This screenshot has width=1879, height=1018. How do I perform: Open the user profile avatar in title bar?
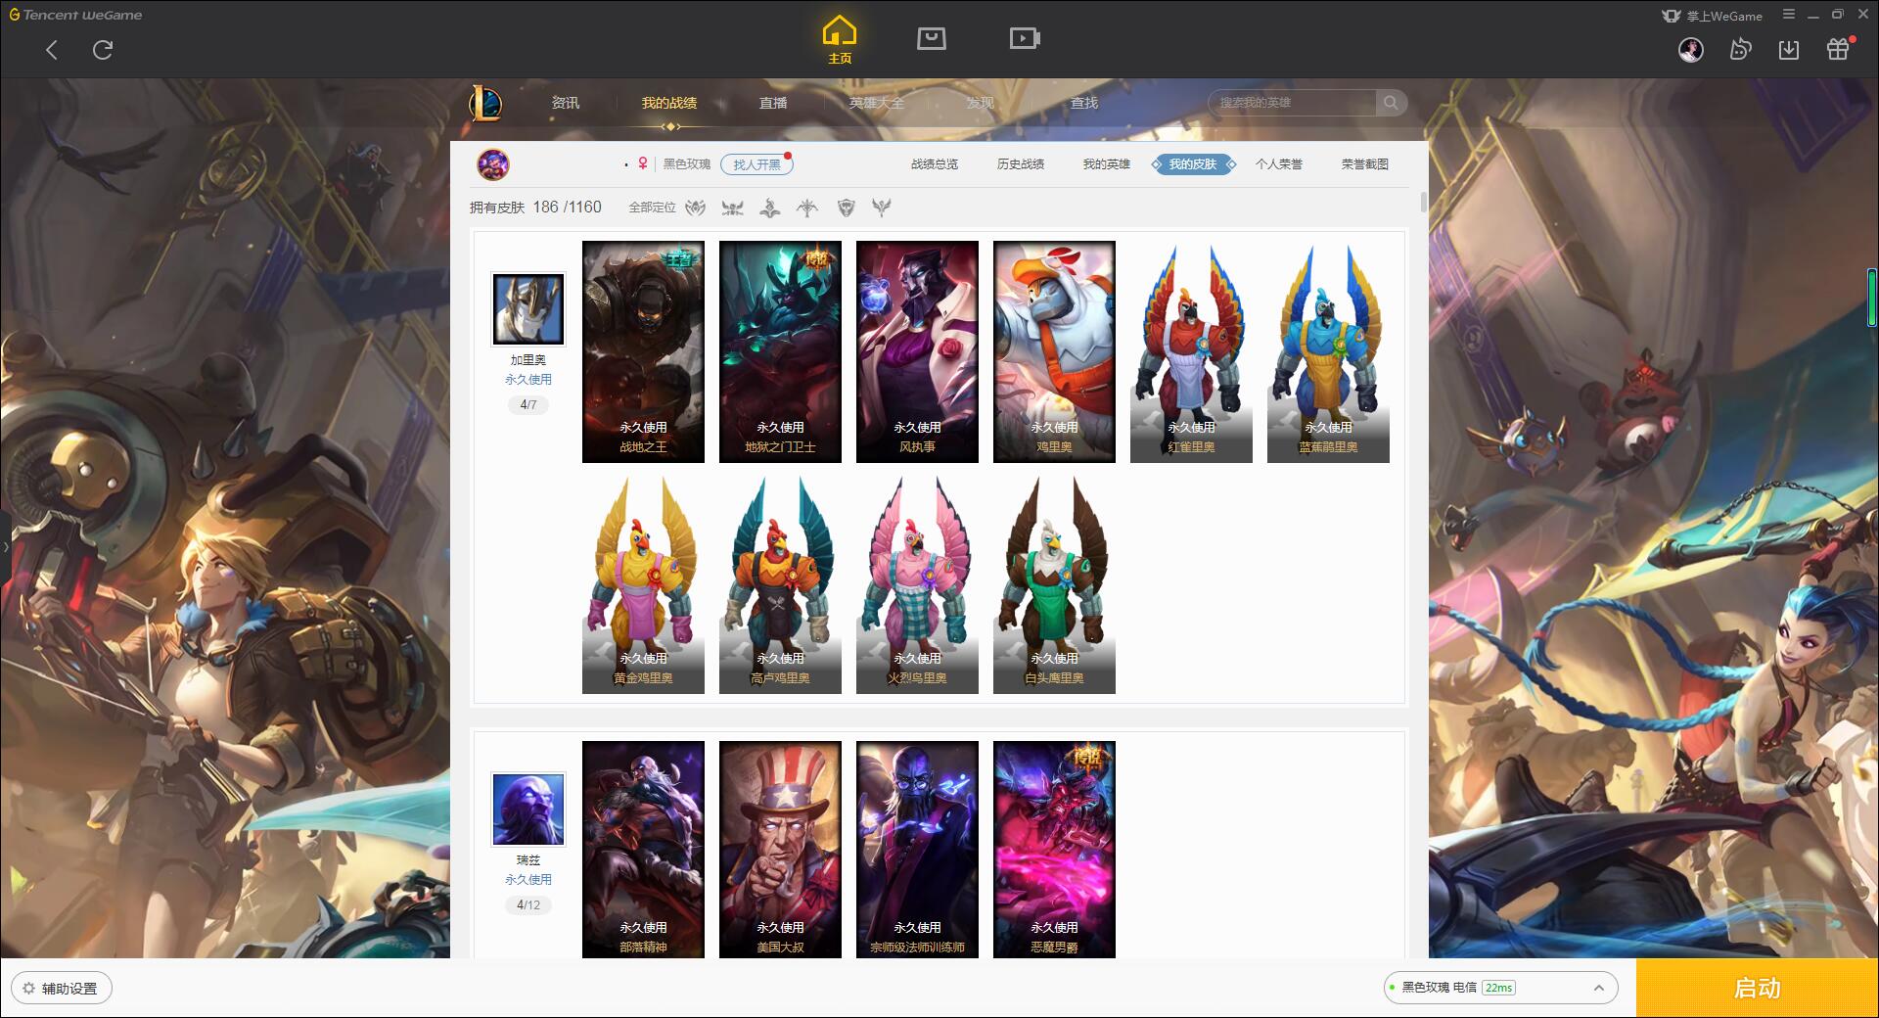(1690, 50)
